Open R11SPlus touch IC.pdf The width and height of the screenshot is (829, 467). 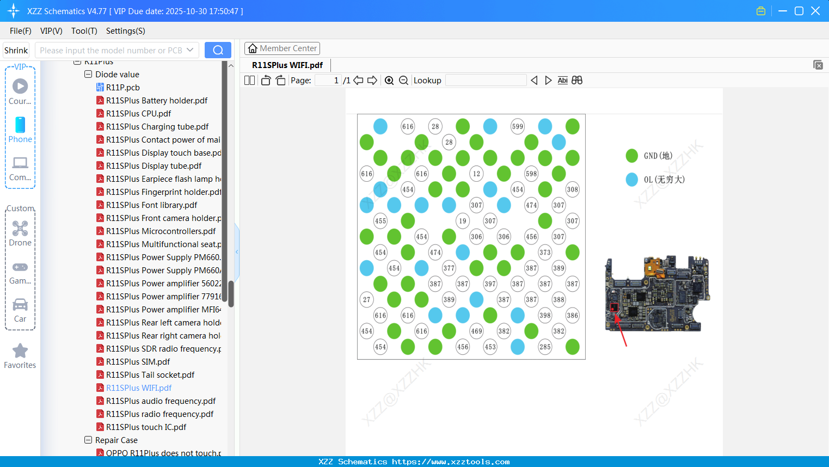coord(146,427)
